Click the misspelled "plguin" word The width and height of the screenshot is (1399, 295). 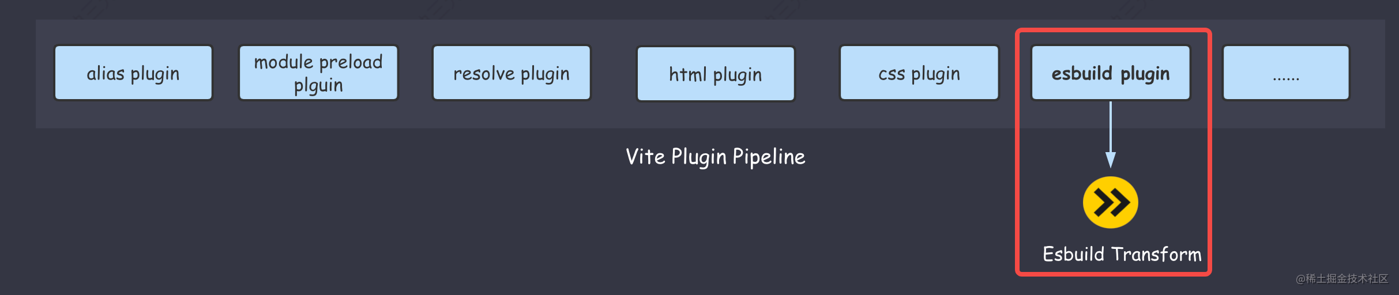tap(318, 86)
